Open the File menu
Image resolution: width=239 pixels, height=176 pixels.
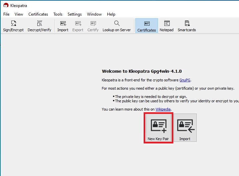pyautogui.click(x=6, y=14)
